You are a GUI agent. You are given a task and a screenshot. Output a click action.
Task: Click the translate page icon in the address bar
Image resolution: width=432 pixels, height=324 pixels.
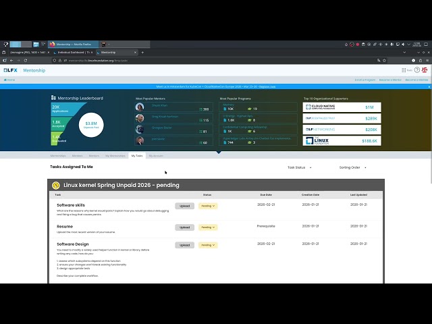(379, 60)
